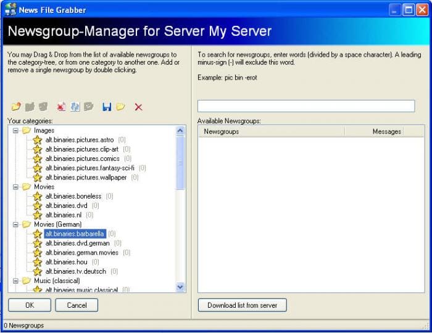Viewport: 432px width, 333px height.
Task: Click the star icon of alt.binaries.pictures.fantasy-sci-fi
Action: [x=37, y=168]
